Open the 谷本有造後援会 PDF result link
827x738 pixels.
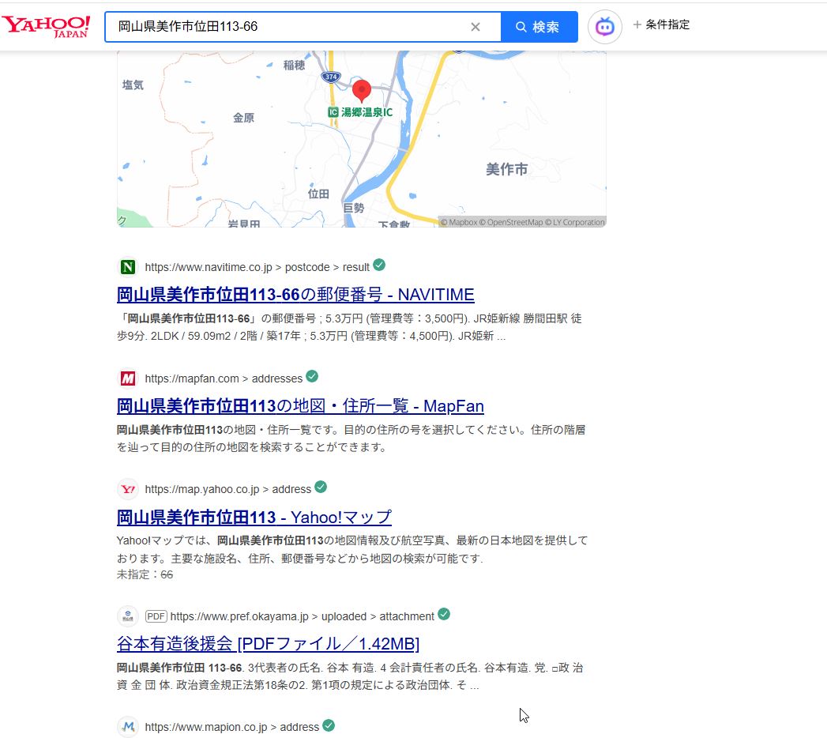(268, 643)
